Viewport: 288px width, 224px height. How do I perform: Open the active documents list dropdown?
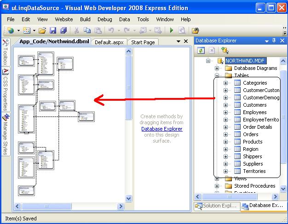pyautogui.click(x=178, y=41)
